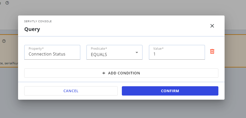Click the Query dialog heading

[x=32, y=29]
